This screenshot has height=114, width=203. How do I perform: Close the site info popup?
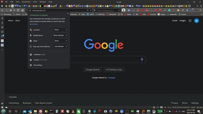[68, 14]
